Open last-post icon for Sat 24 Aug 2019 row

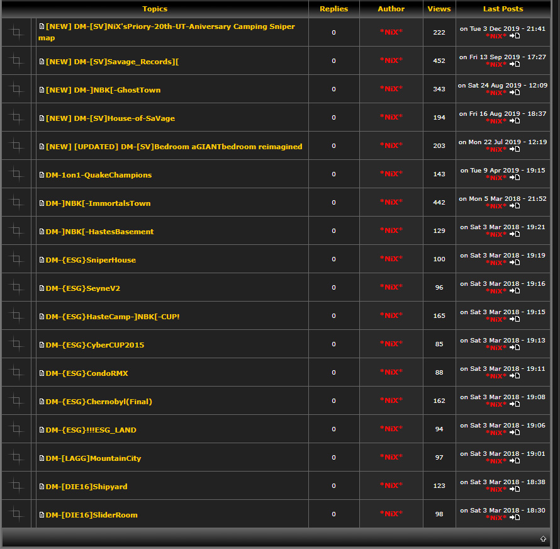coord(515,92)
